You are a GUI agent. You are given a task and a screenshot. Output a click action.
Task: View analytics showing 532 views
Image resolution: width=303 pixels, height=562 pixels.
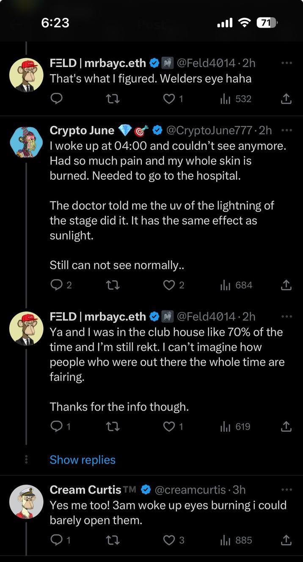point(236,99)
